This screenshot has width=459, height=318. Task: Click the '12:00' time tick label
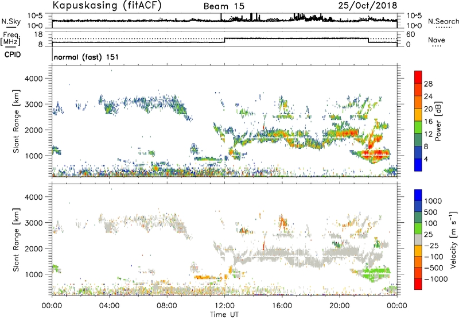[x=224, y=306]
